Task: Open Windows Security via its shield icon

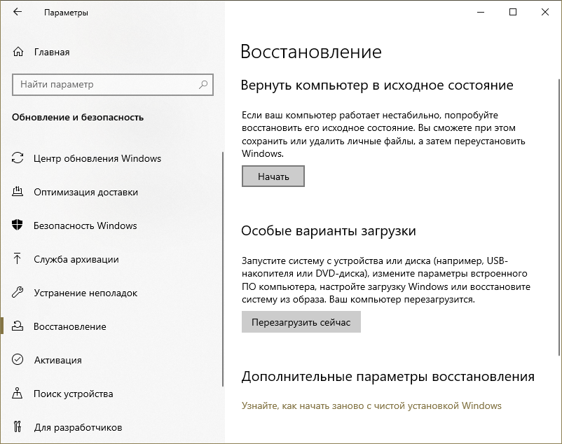Action: pos(17,226)
